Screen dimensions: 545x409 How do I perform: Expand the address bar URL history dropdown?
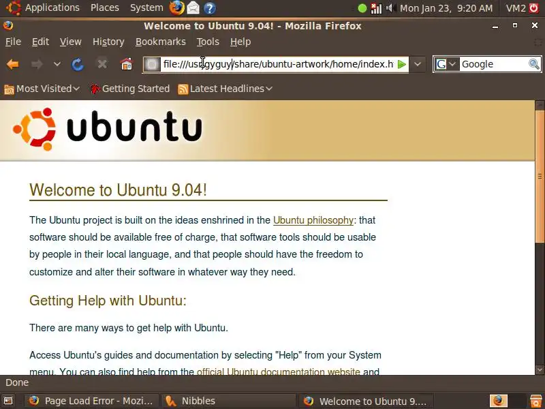click(418, 64)
